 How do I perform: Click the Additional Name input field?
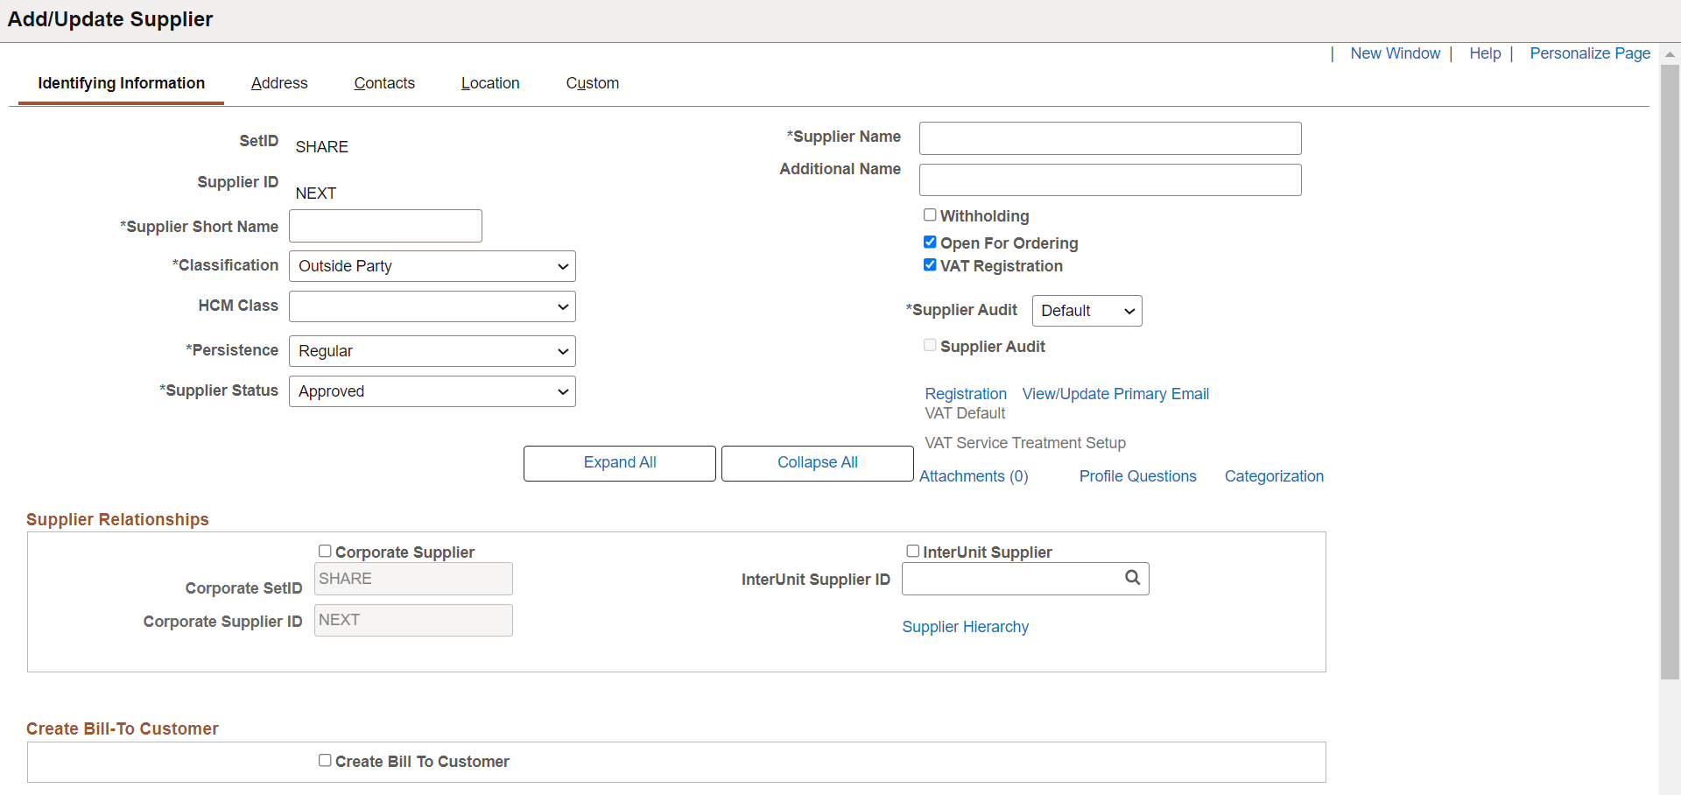(x=1110, y=179)
